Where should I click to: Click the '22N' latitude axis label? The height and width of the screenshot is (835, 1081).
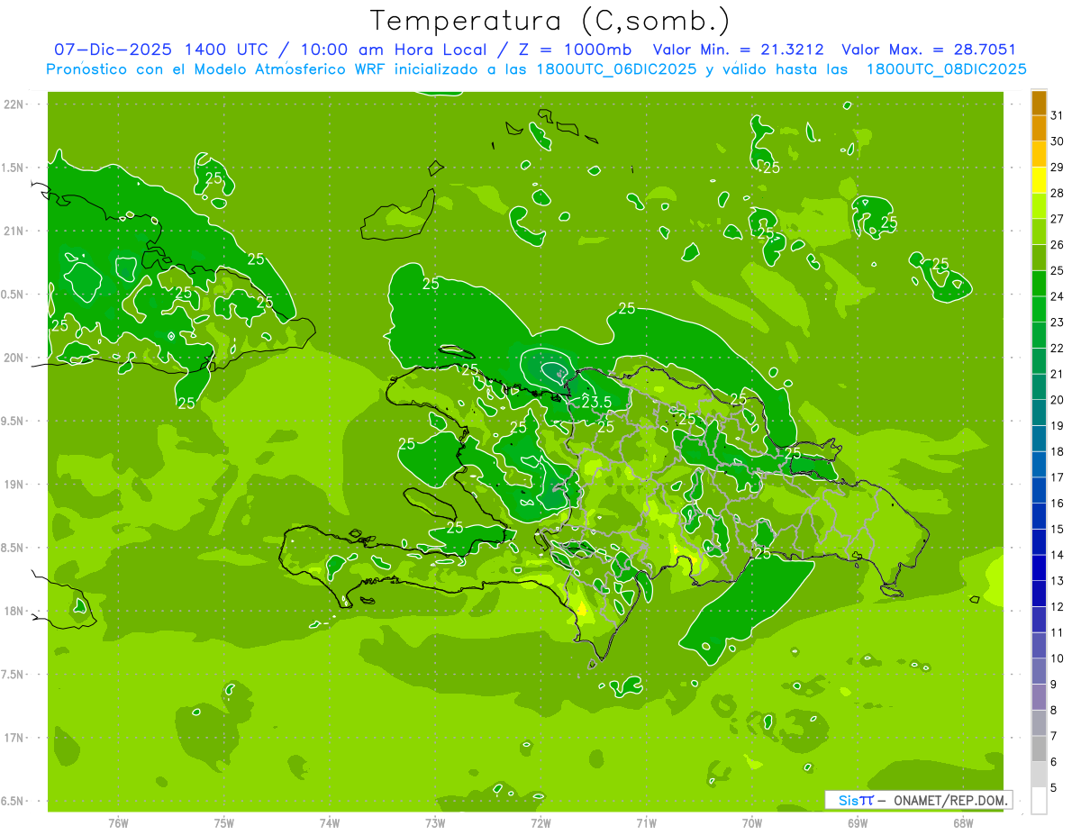tap(14, 104)
